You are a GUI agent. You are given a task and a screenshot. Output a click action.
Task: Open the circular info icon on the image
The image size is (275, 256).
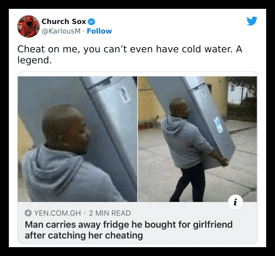click(235, 202)
